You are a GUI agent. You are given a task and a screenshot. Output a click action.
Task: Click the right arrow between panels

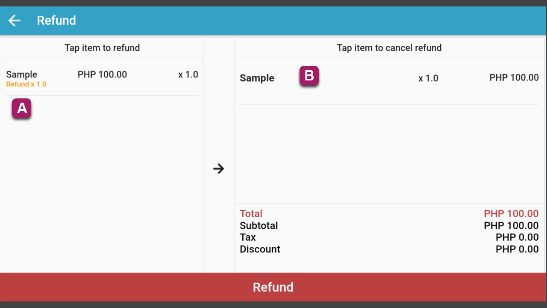(219, 169)
